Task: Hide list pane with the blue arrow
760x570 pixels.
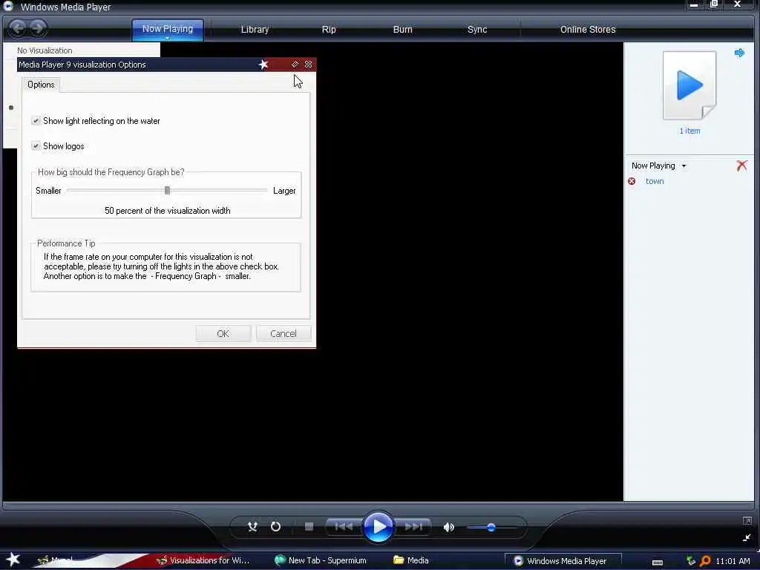Action: [739, 53]
